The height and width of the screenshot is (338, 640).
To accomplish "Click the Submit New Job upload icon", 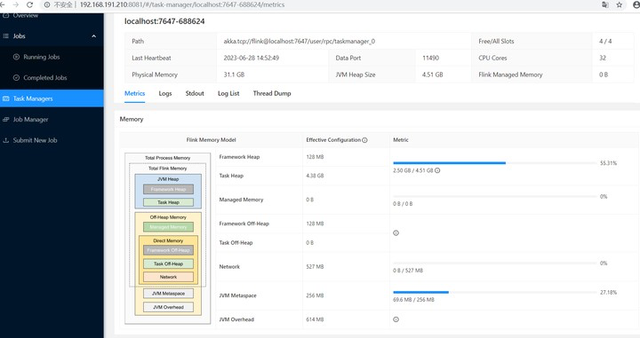I will [5, 140].
